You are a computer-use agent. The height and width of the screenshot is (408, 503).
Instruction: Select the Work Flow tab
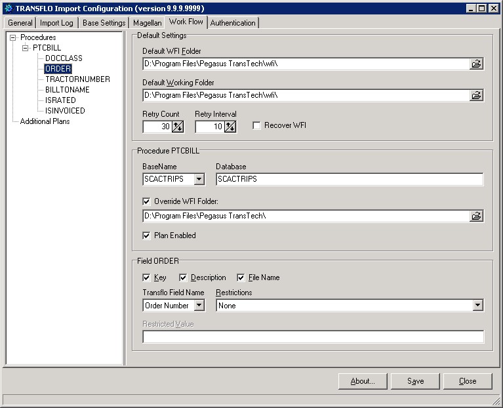pos(186,22)
